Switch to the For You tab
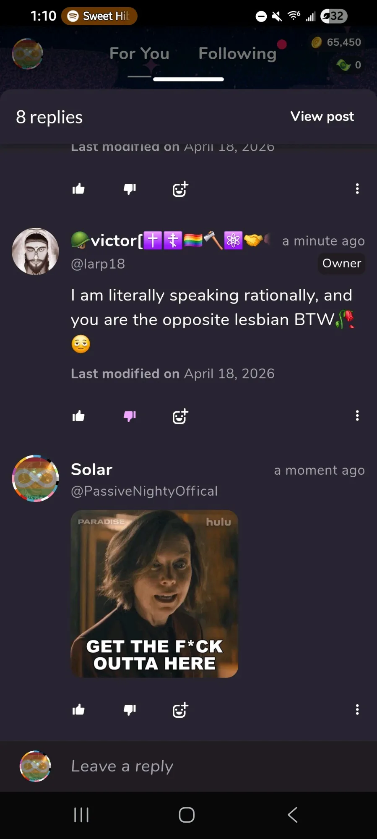Viewport: 377px width, 839px height. click(139, 54)
